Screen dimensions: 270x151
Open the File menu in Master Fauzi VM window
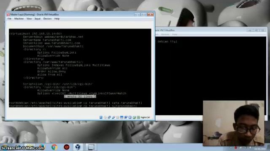pos(9,18)
